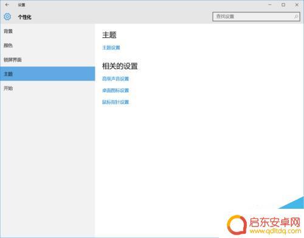Click the 个性化 page title

click(25, 17)
